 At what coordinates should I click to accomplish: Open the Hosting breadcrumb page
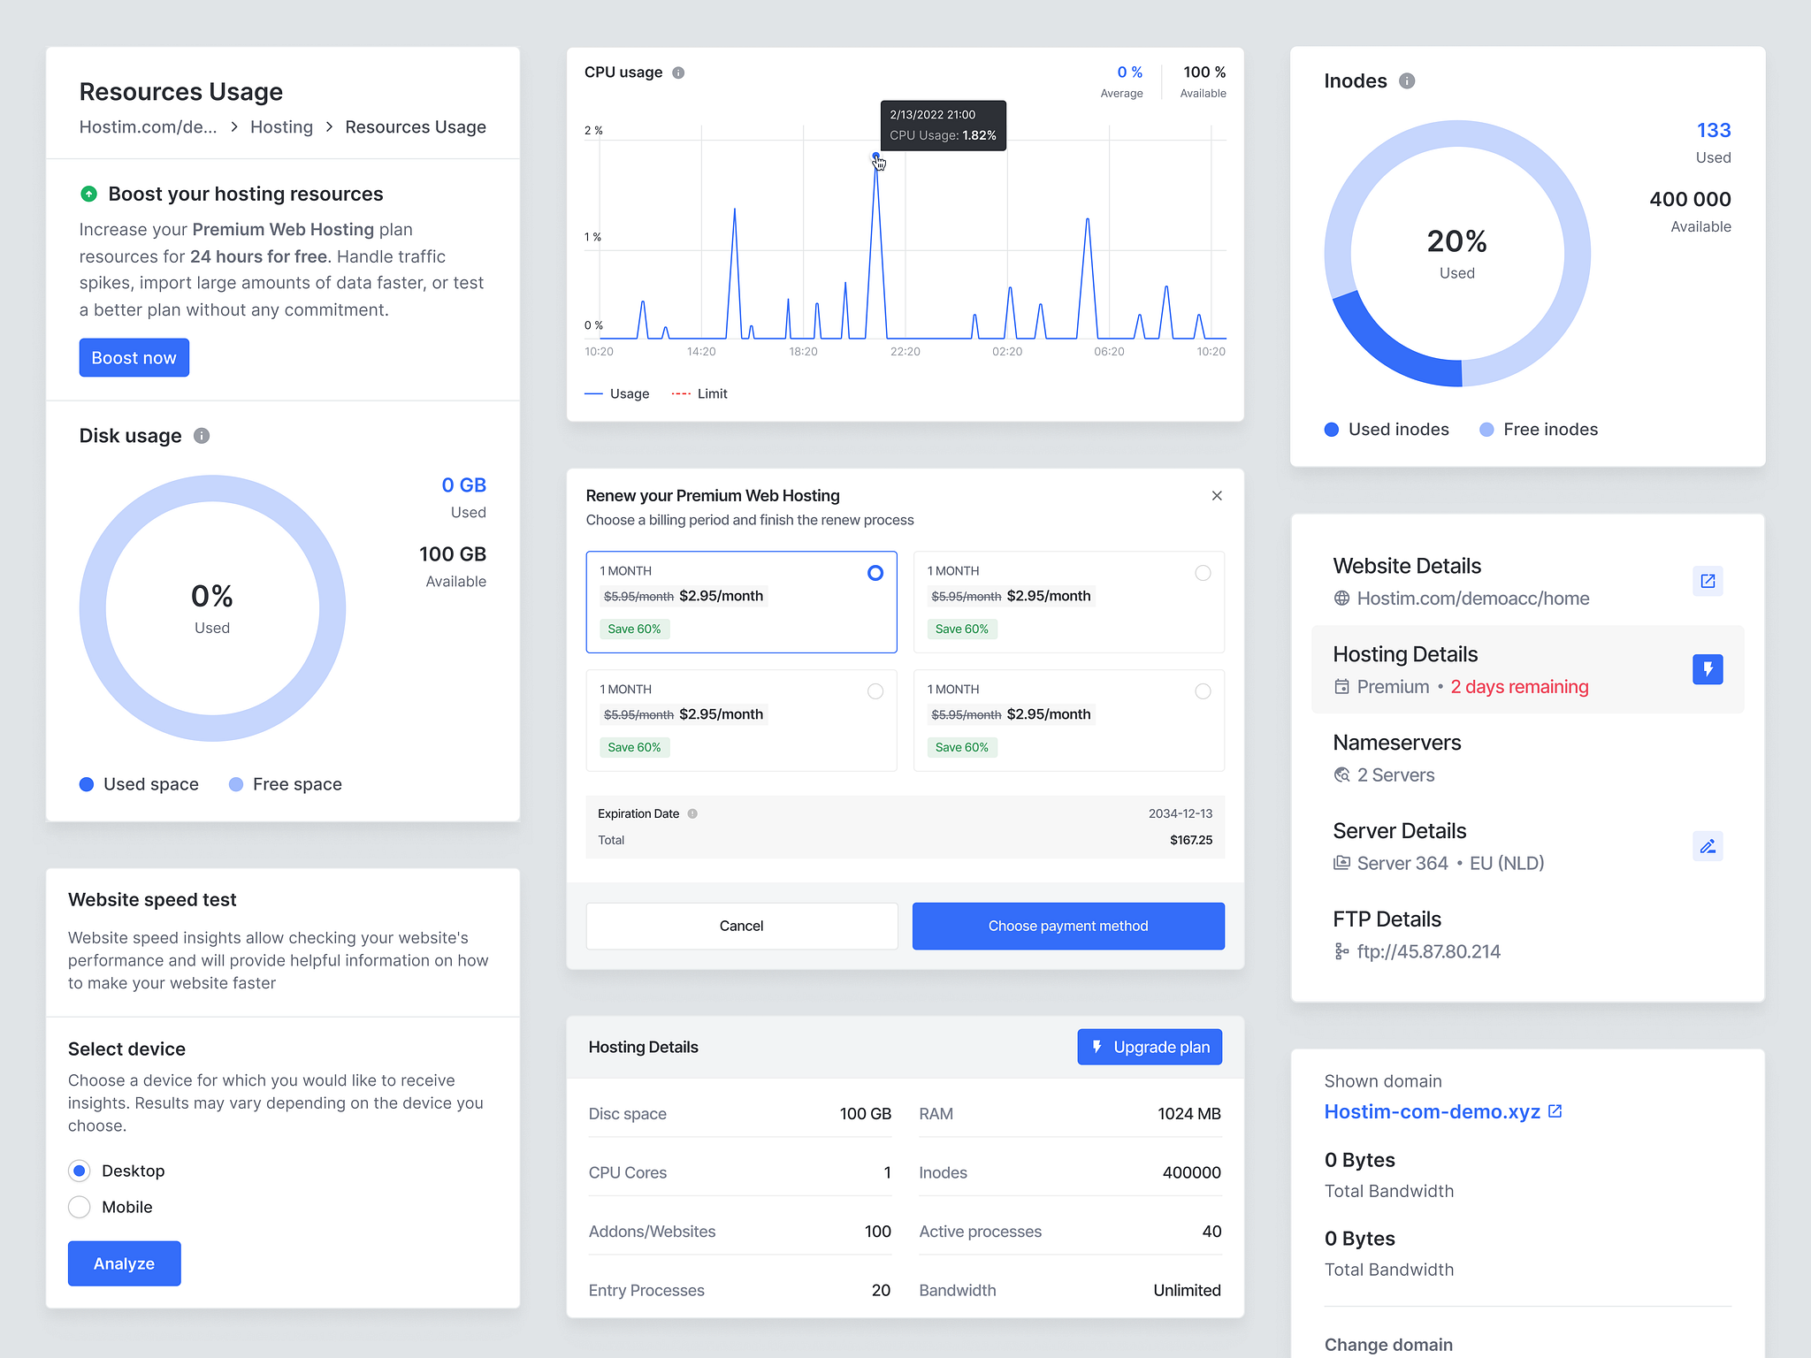point(281,126)
